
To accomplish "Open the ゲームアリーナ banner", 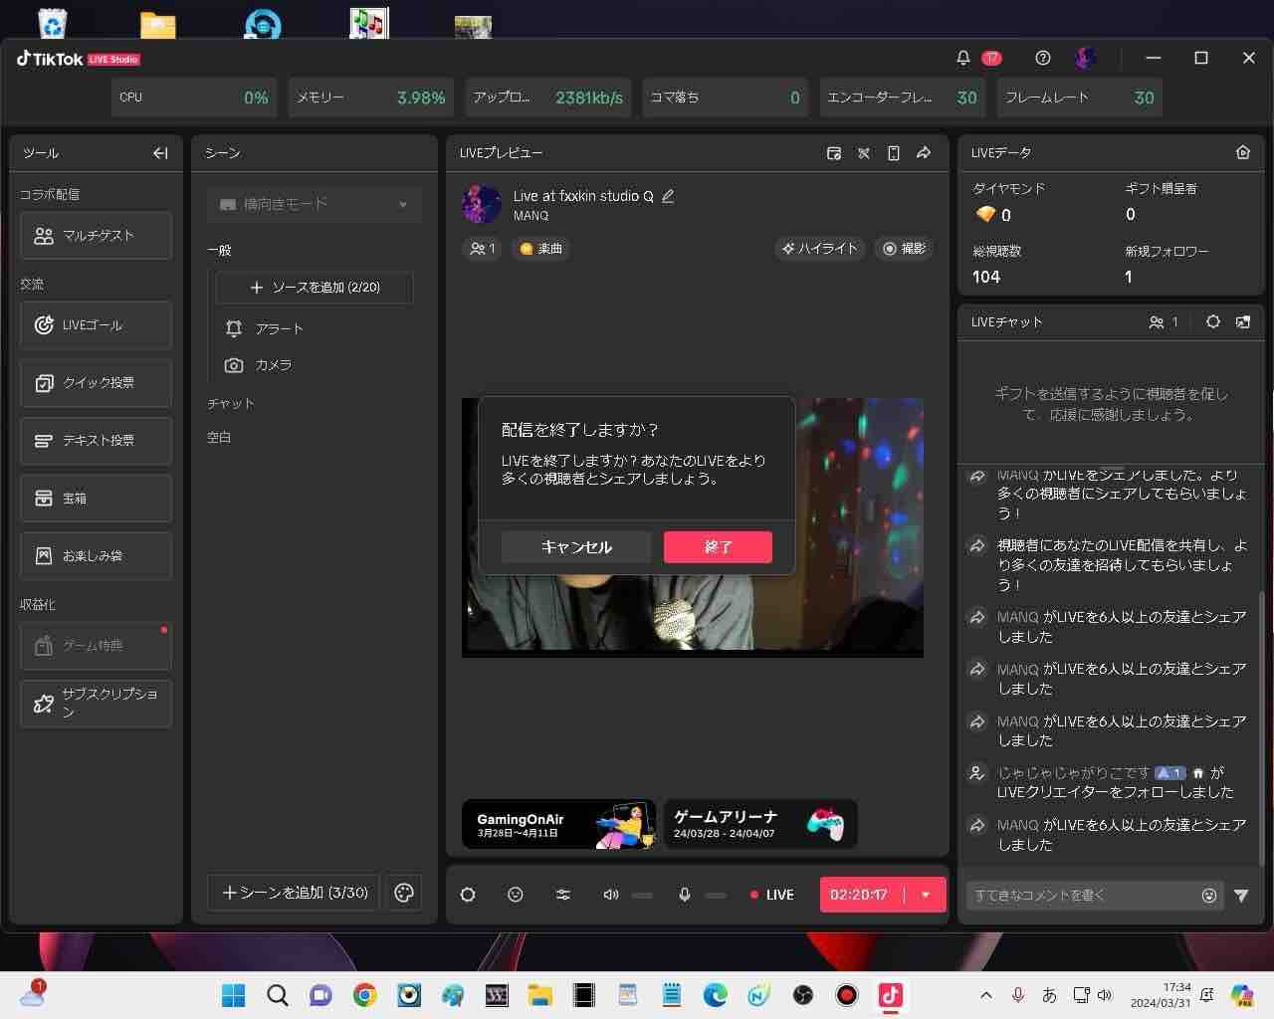I will click(x=760, y=824).
